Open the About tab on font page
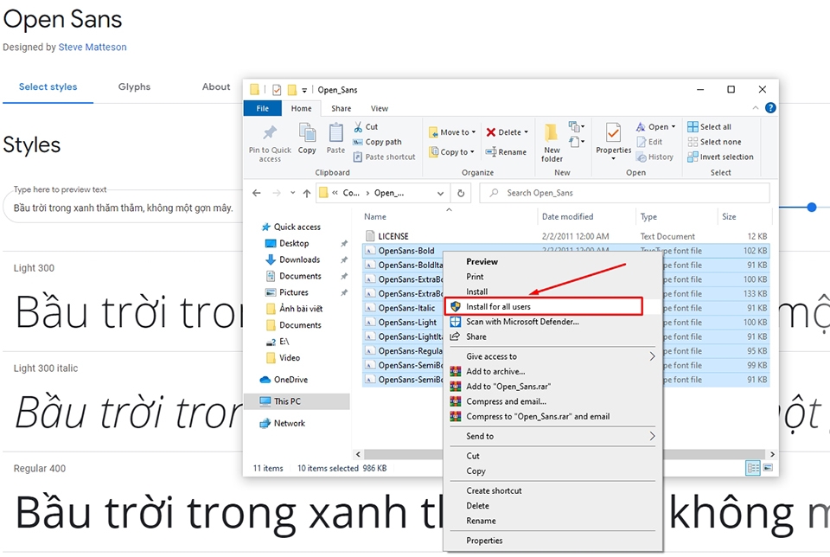This screenshot has height=557, width=830. pos(216,86)
